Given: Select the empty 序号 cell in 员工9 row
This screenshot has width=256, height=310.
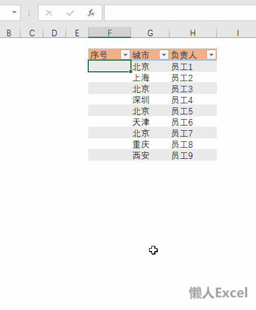Looking at the screenshot, I should pos(109,155).
